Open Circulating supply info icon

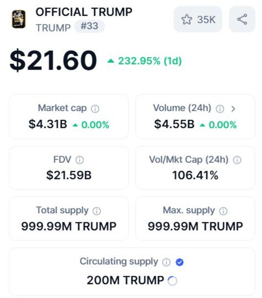(167, 262)
